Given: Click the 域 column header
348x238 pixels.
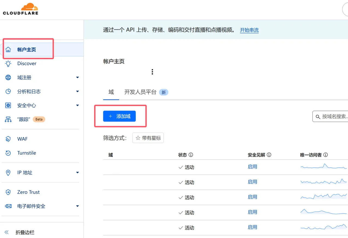Looking at the screenshot, I should click(111, 155).
